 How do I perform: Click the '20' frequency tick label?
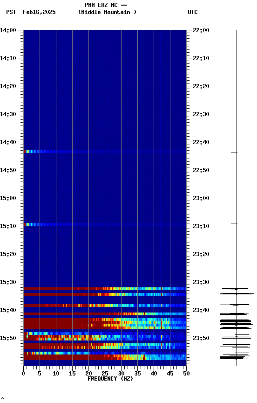tap(88, 374)
